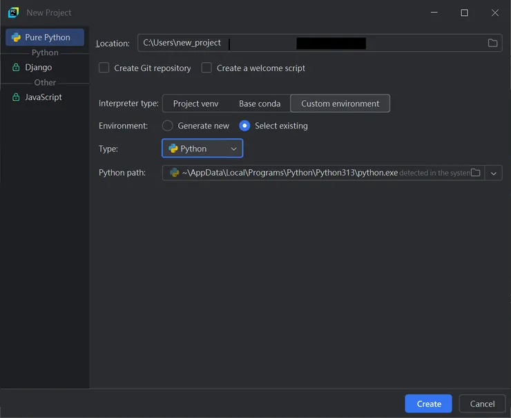Click the folder icon in Python path field
Viewport: 511px width, 418px height.
475,173
